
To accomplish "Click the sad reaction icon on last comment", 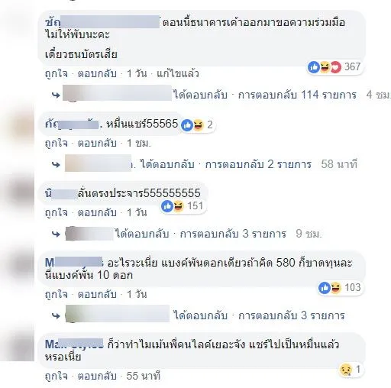I will pyautogui.click(x=346, y=370).
